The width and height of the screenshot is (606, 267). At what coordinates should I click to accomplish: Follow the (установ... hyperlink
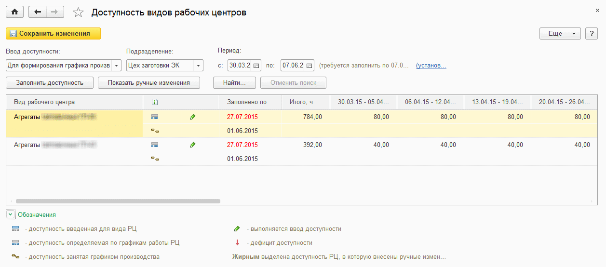pos(431,66)
